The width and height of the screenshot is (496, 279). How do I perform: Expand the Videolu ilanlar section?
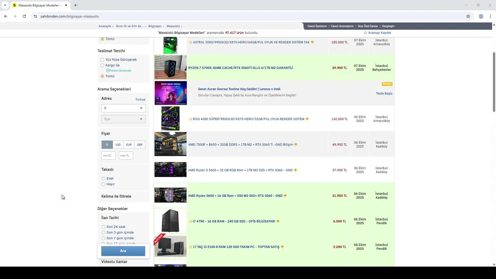tap(114, 262)
